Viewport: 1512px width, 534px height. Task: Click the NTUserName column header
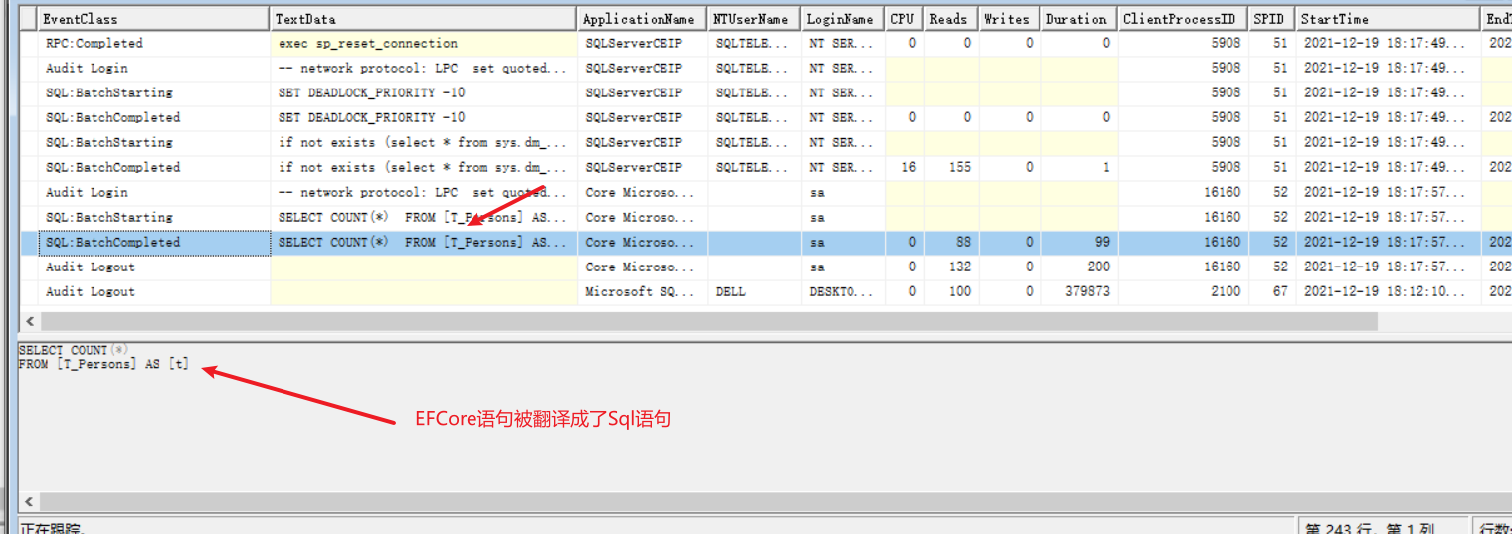[754, 19]
